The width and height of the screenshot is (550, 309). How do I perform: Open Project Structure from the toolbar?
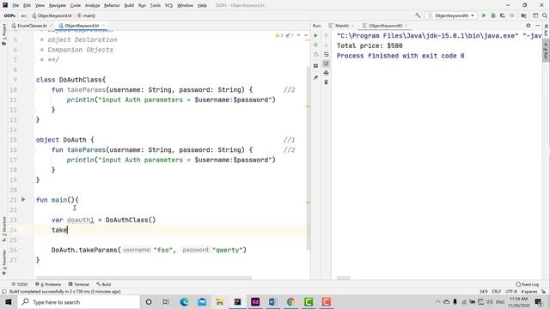click(x=523, y=15)
